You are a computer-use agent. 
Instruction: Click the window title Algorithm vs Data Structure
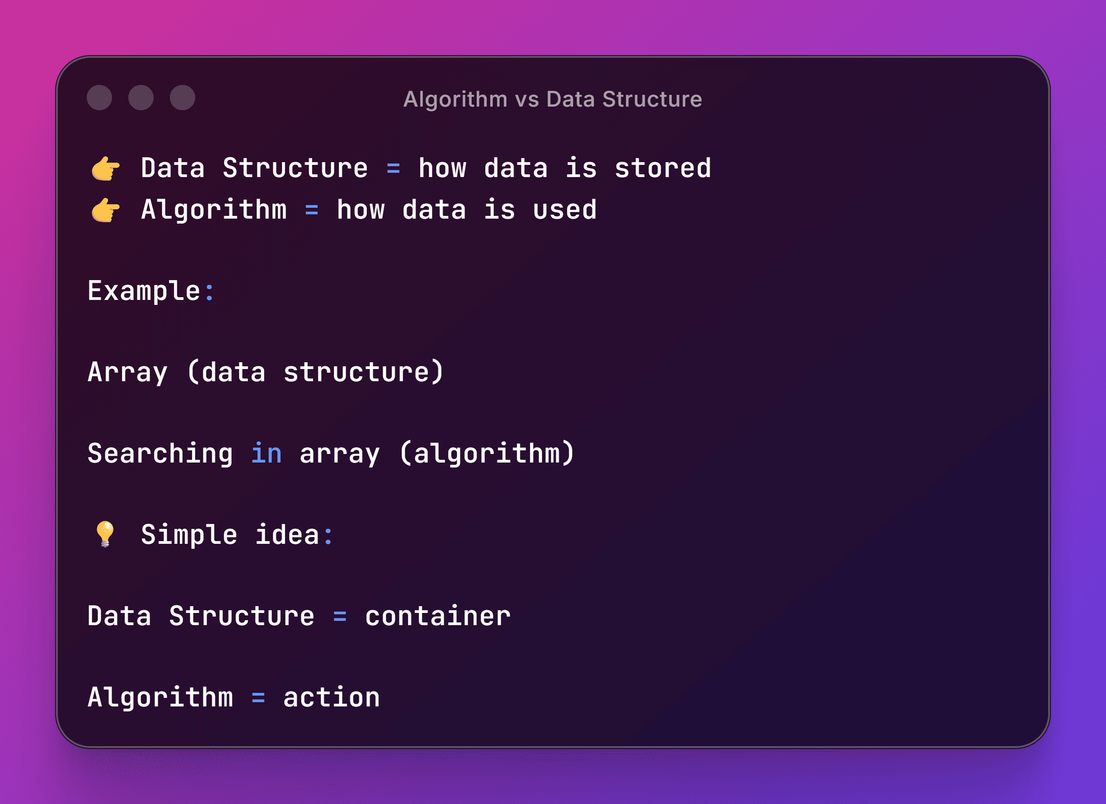coord(553,99)
